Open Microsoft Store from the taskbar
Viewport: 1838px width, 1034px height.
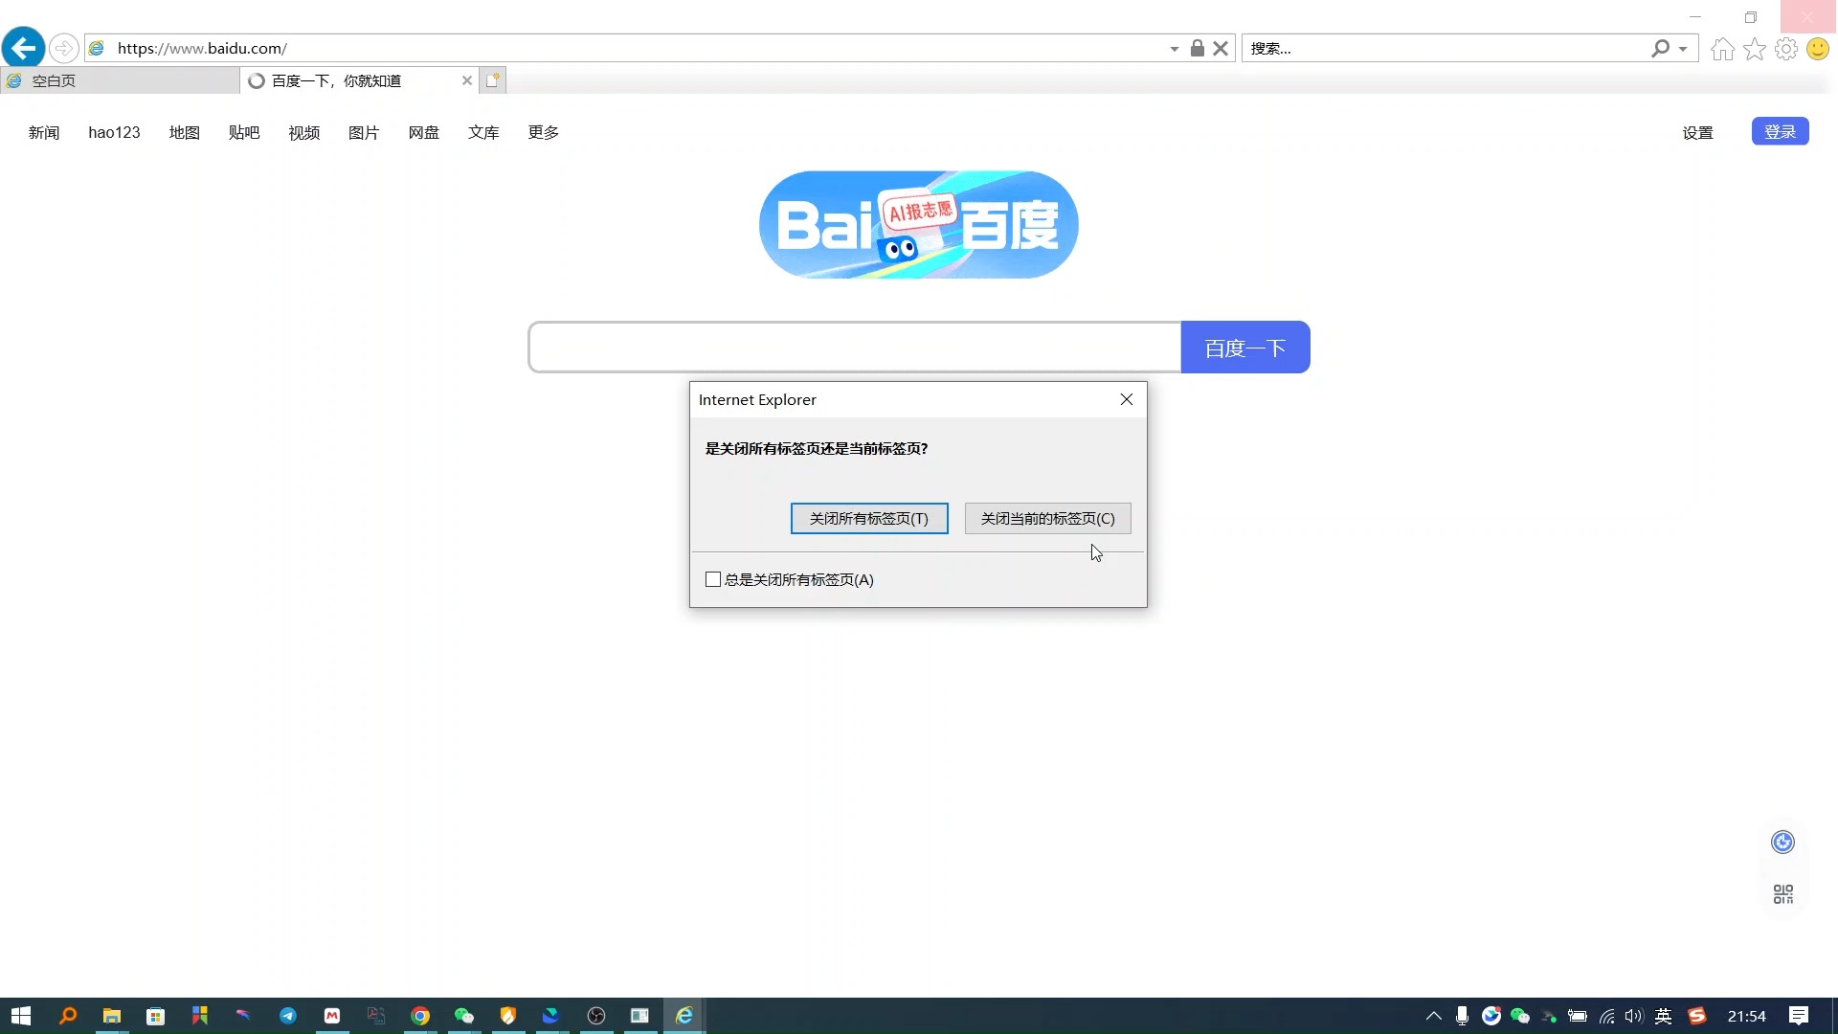tap(156, 1016)
